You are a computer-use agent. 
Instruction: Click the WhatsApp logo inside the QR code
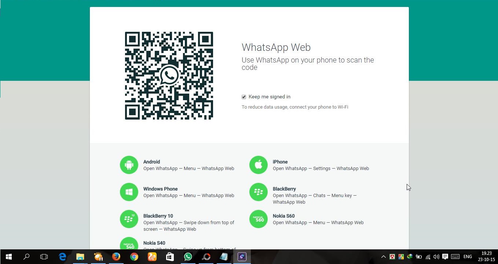pos(169,75)
